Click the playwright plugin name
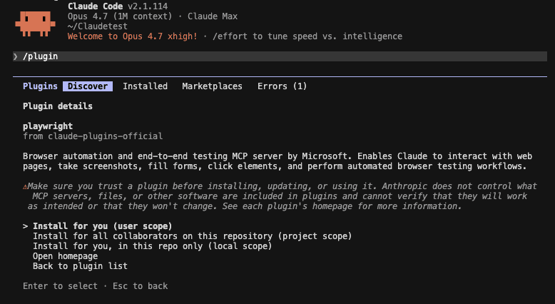 (48, 126)
